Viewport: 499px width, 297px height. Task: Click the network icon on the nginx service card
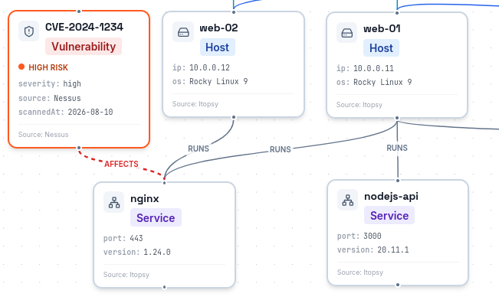pyautogui.click(x=114, y=202)
